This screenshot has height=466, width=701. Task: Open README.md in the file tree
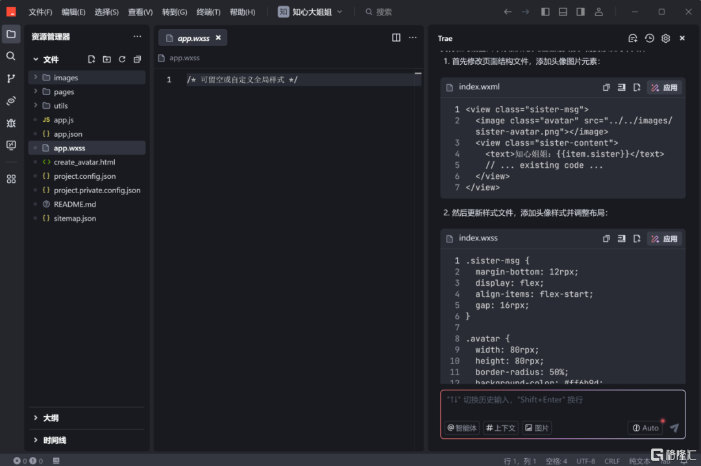click(87, 204)
